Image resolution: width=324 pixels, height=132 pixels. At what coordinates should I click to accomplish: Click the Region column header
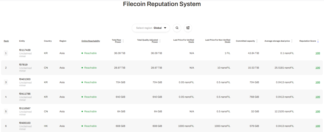(x=63, y=41)
